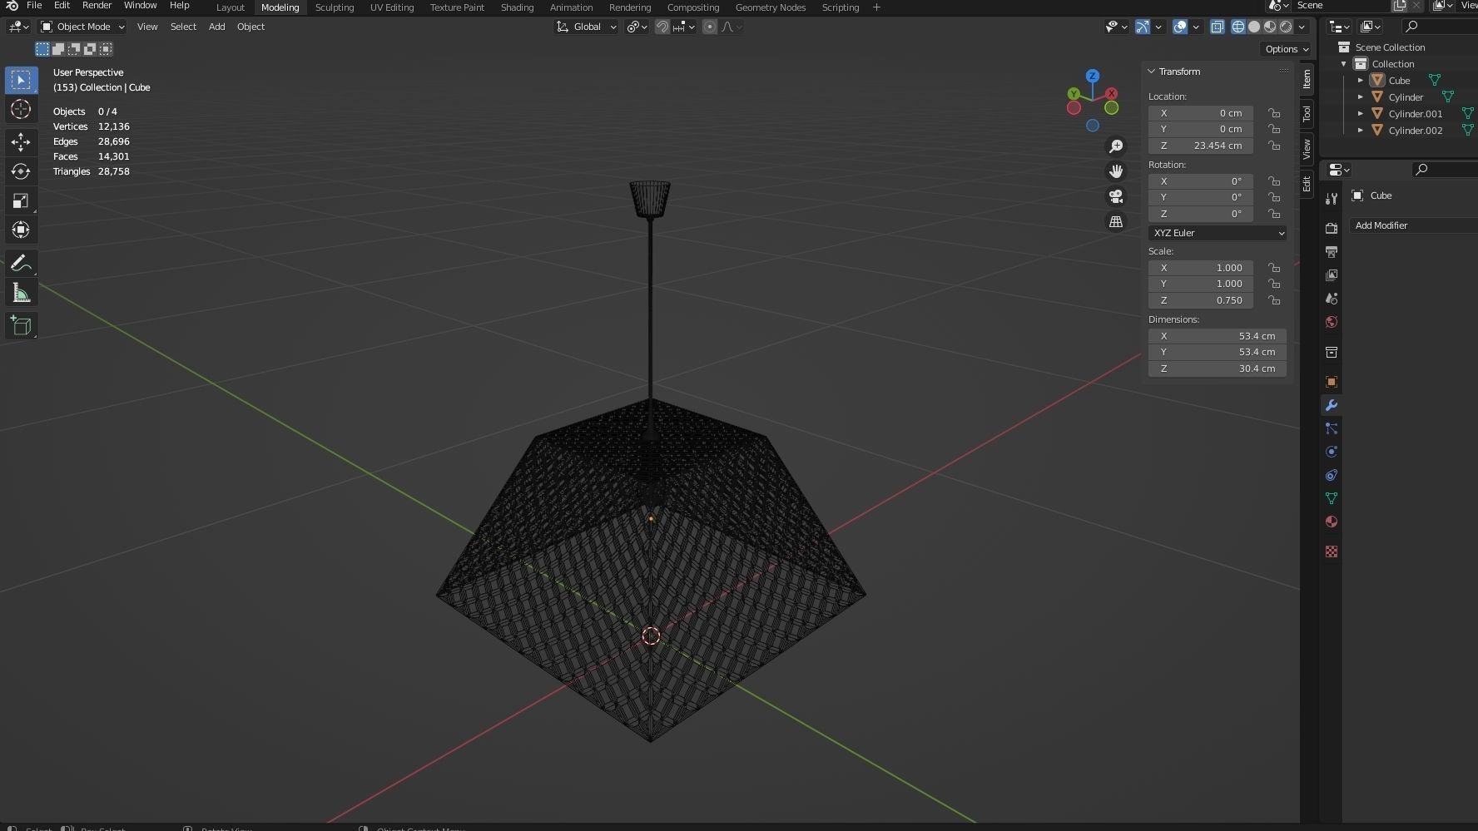Switch to wireframe viewport shading
The height and width of the screenshot is (831, 1478).
pyautogui.click(x=1238, y=27)
